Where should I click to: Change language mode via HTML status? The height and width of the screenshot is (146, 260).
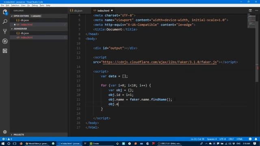(x=239, y=139)
